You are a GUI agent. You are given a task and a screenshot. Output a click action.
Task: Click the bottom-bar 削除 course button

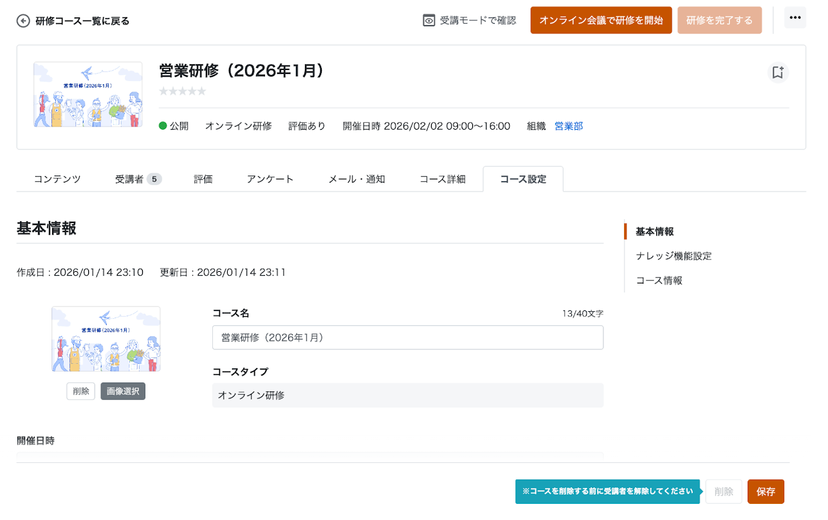(x=724, y=492)
